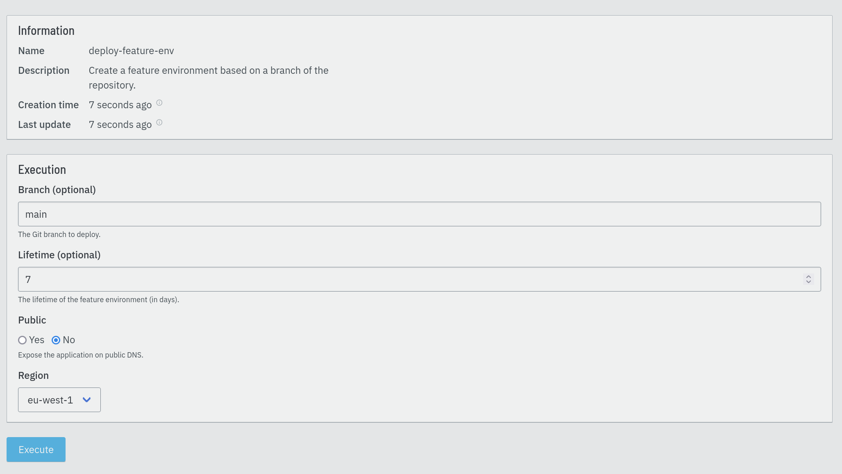Click the No label text
The image size is (842, 474).
click(x=69, y=340)
